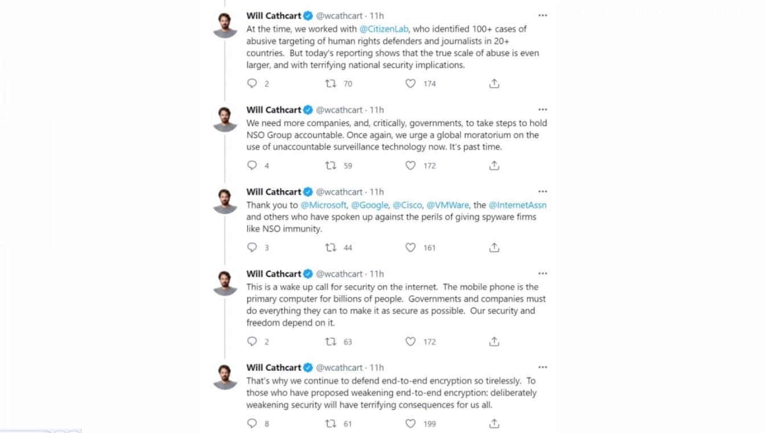The width and height of the screenshot is (765, 433).
Task: Click Will Cathcart's verified badge on first tweet
Action: click(x=308, y=15)
